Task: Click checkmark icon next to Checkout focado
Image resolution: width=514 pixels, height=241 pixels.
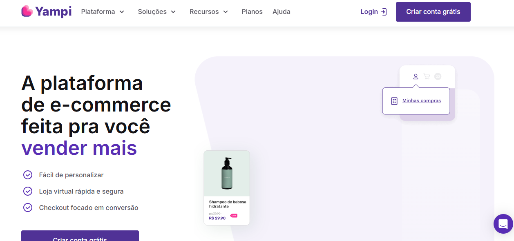Action: click(x=27, y=208)
